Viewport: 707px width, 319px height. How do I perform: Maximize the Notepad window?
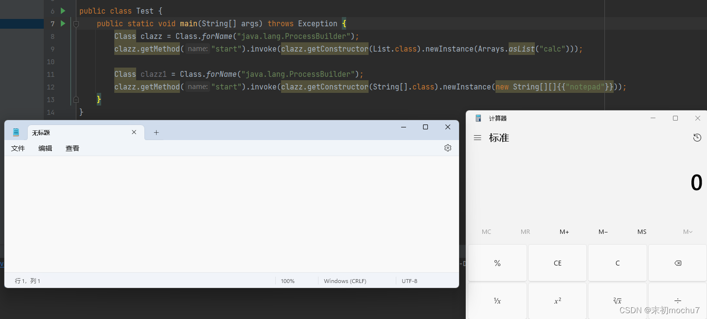point(425,127)
